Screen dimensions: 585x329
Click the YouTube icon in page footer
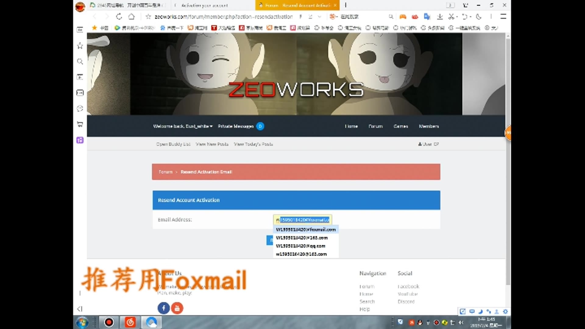(177, 308)
